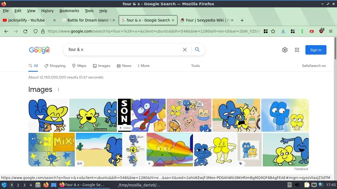Open the /tmp/mozilla_dartz0 taskbar window
This screenshot has width=337, height=189.
pyautogui.click(x=140, y=185)
